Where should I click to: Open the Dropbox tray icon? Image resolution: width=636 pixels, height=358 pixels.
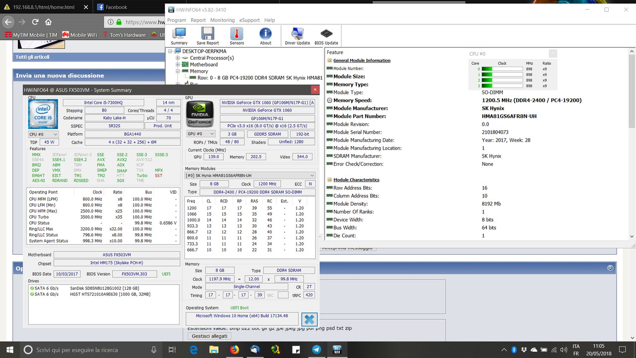coord(525,350)
